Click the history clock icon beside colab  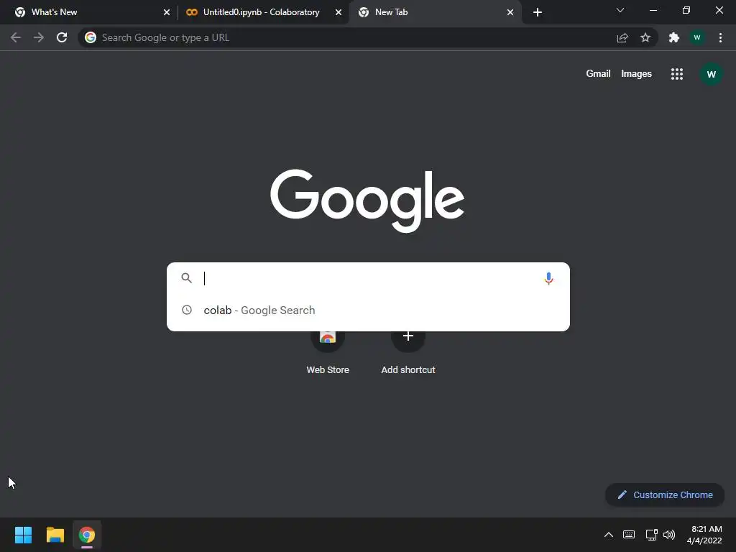[187, 310]
